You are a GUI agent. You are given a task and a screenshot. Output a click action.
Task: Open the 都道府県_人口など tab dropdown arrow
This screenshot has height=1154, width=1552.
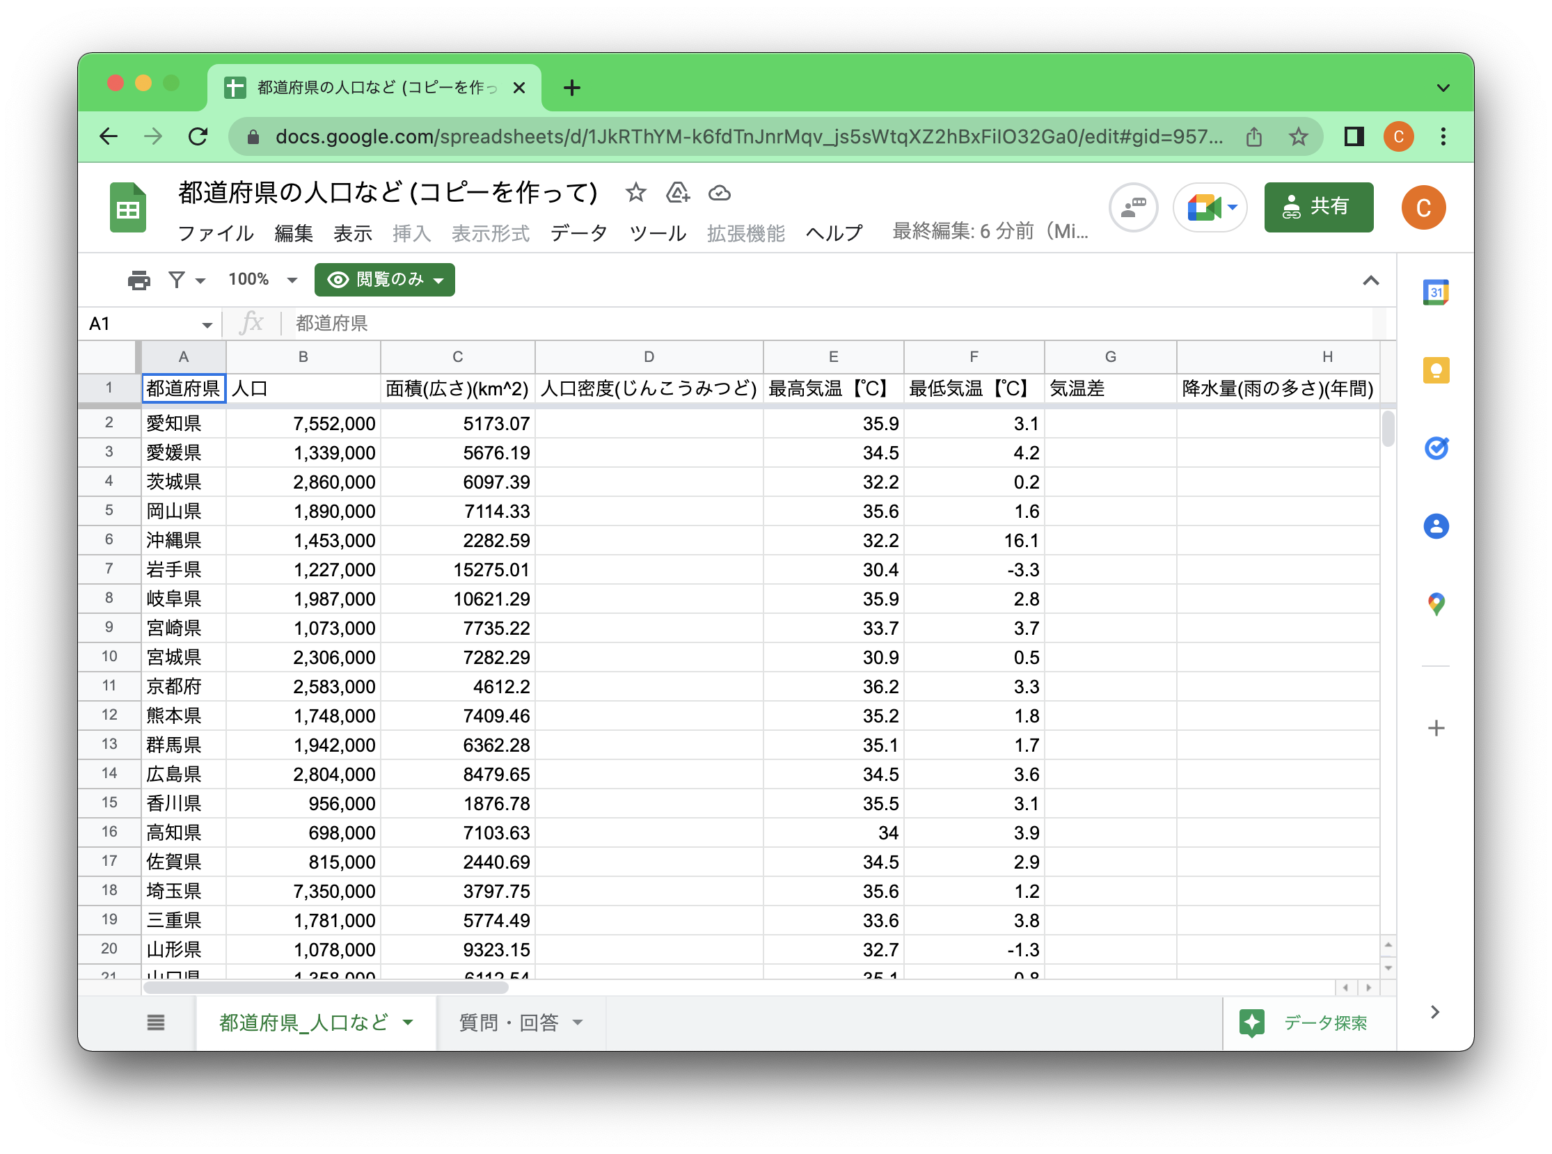click(408, 1022)
